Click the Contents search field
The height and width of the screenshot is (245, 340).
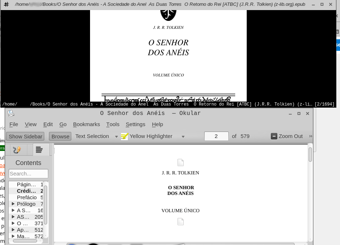[x=28, y=174]
